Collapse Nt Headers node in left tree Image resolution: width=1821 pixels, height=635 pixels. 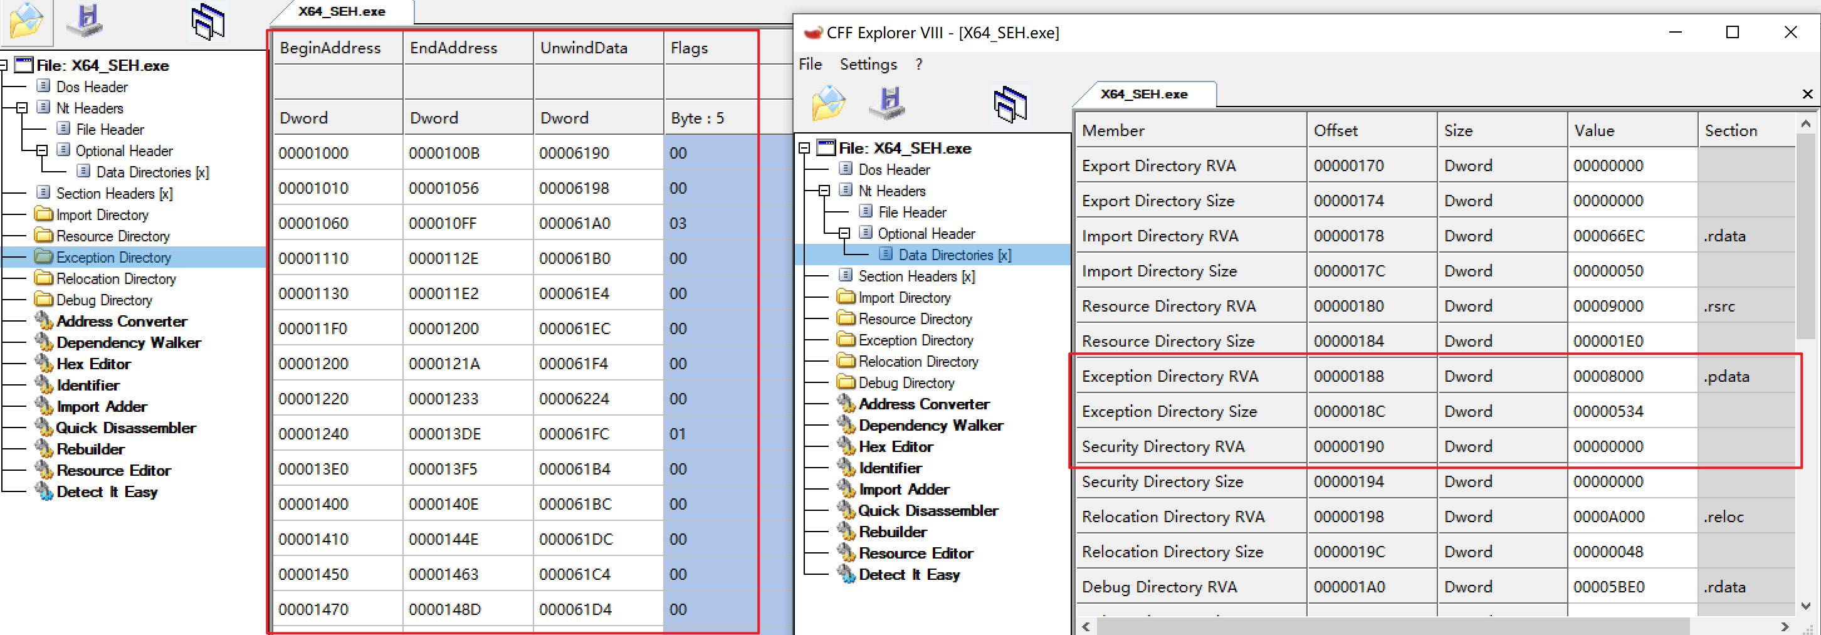coord(21,108)
